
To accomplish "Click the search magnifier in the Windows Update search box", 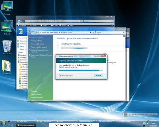I will (x=124, y=32).
